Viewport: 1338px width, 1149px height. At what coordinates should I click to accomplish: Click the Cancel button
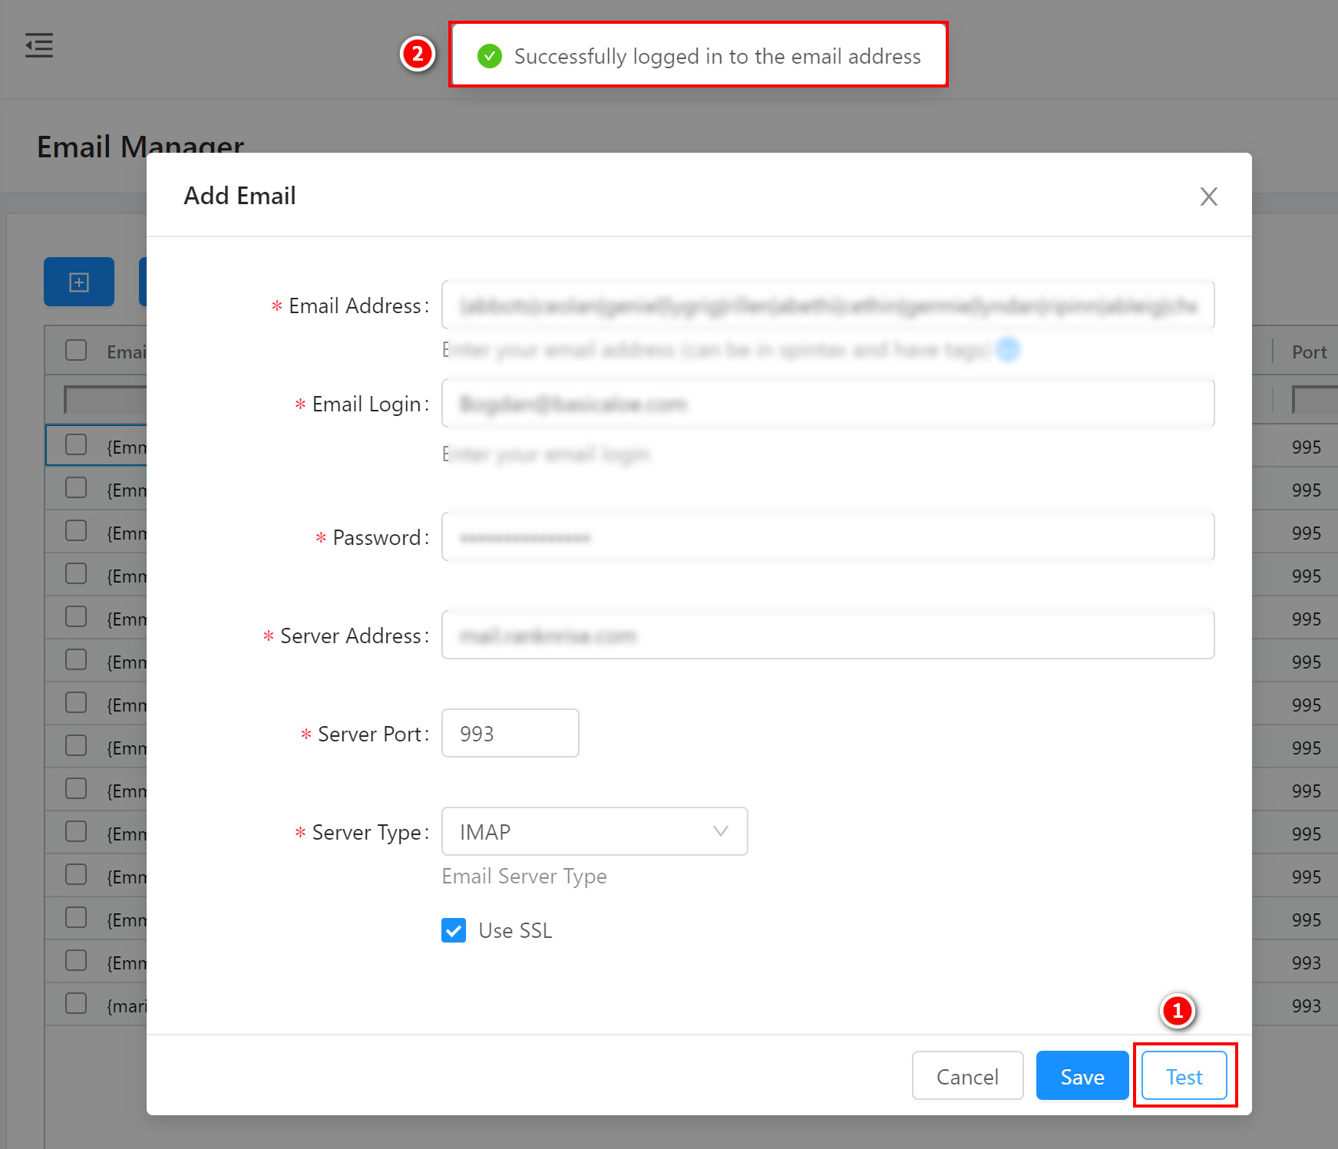tap(967, 1076)
